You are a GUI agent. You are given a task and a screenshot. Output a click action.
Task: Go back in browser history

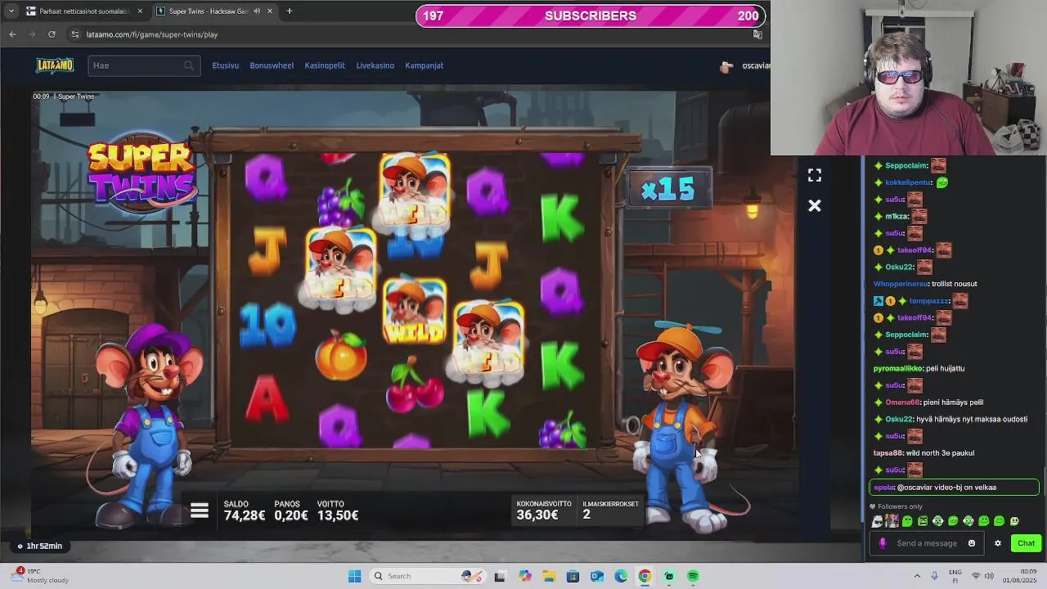[12, 34]
